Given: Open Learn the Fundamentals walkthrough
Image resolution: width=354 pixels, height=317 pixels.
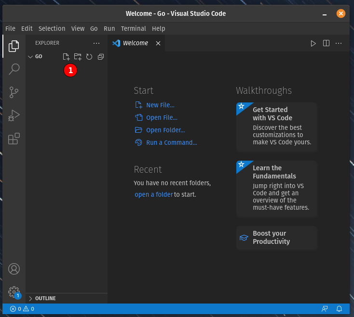Looking at the screenshot, I should tap(277, 189).
